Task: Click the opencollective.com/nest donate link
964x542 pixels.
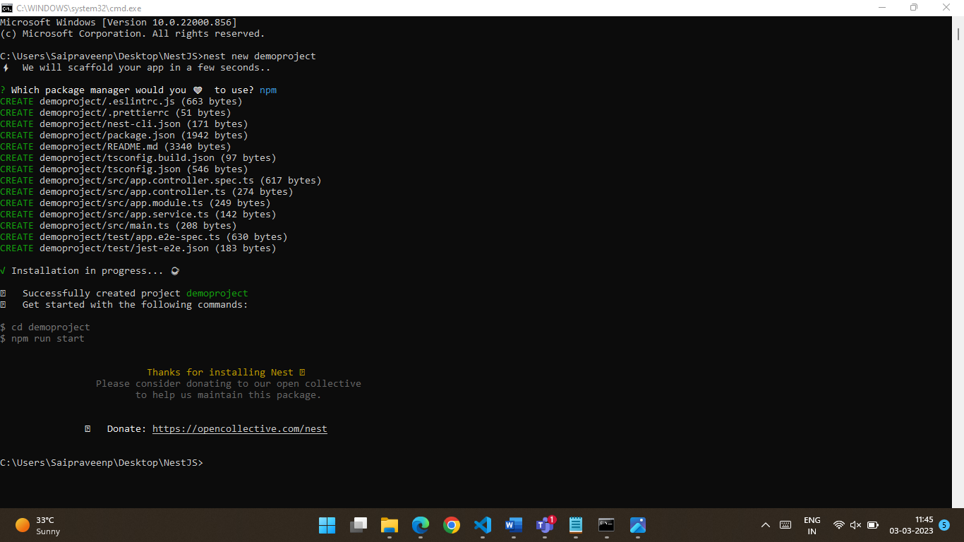Action: [x=239, y=429]
